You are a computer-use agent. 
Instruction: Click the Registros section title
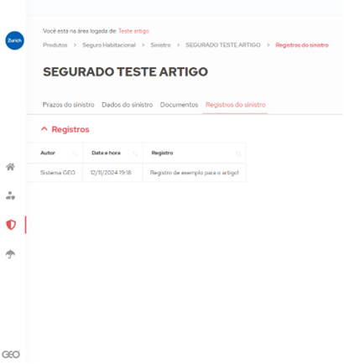tap(70, 129)
